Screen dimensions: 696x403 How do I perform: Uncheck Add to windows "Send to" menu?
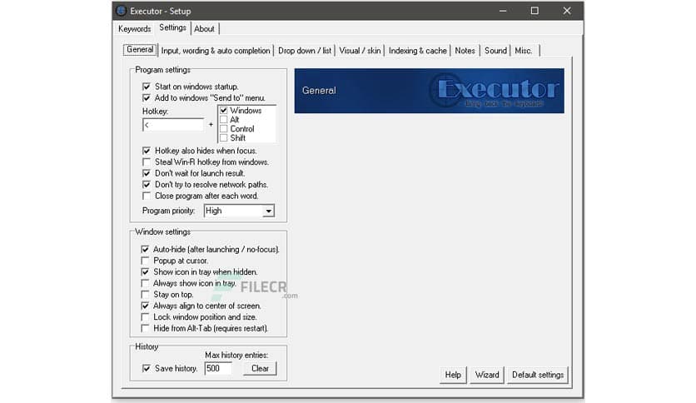pyautogui.click(x=147, y=97)
